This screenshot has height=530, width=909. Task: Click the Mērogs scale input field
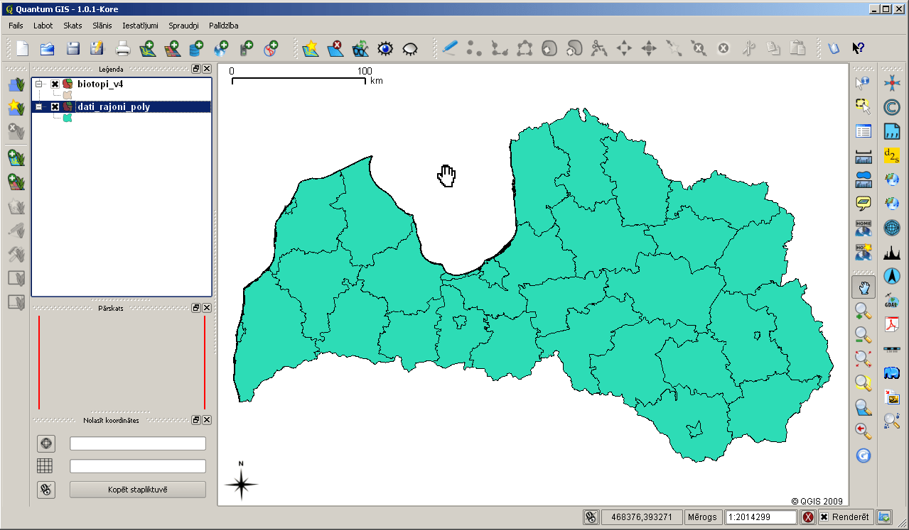[x=761, y=517]
